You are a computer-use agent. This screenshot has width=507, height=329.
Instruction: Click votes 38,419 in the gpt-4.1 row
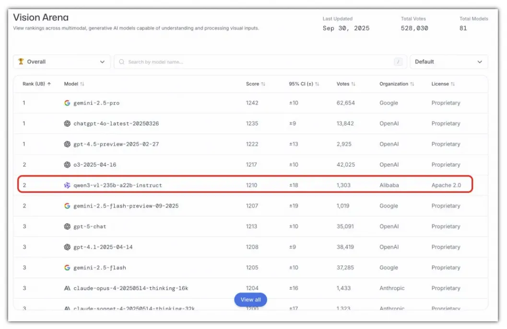(345, 247)
